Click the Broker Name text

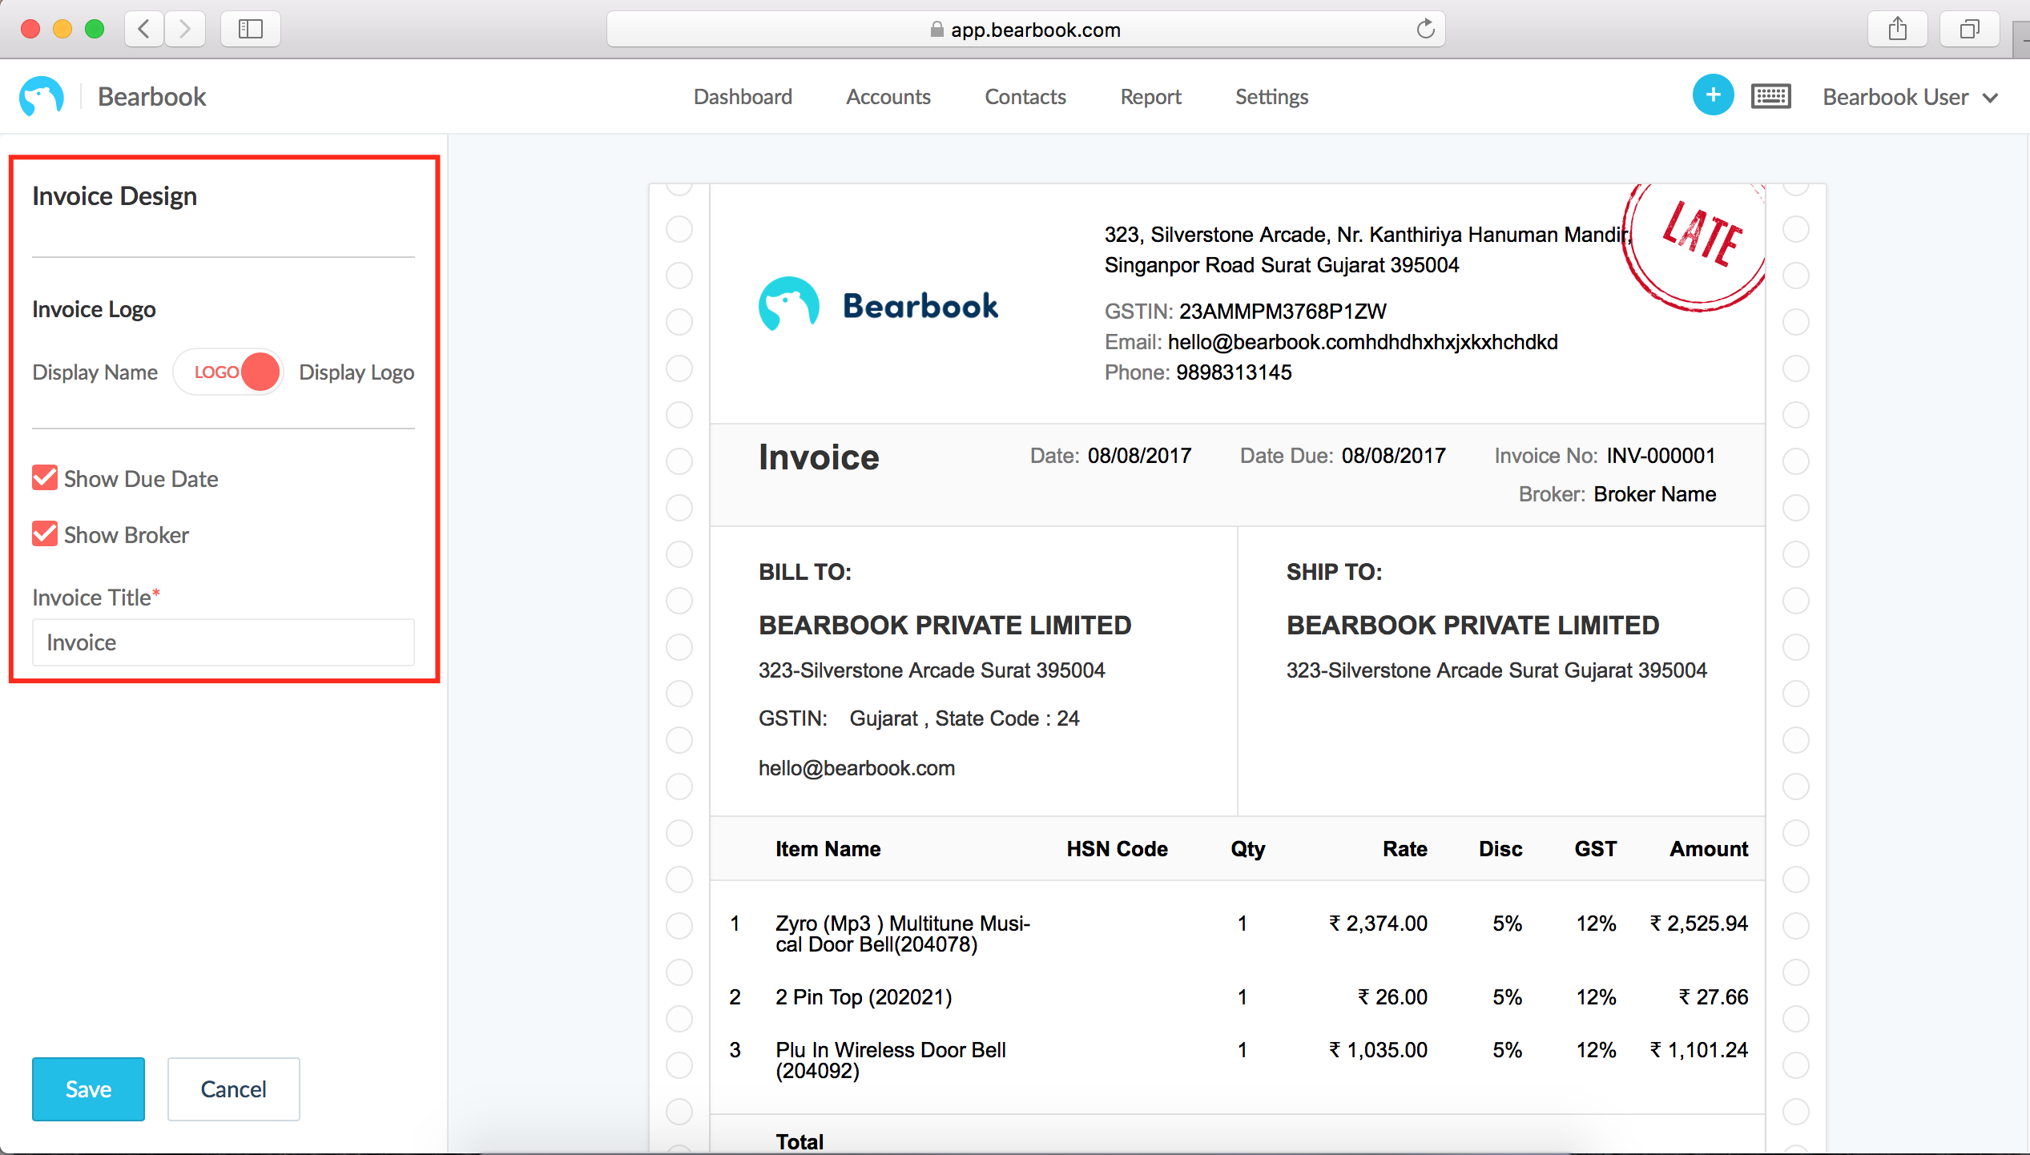[x=1655, y=494]
